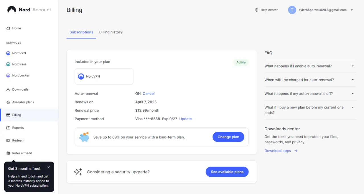This screenshot has width=364, height=194.
Task: Click the Downloads tray icon
Action: [x=8, y=89]
